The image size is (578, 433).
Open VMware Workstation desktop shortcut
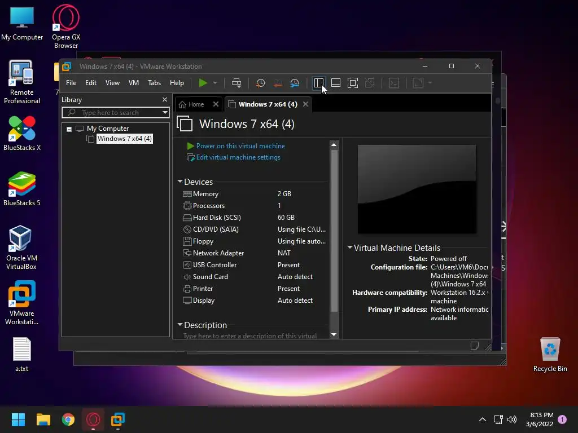22,303
